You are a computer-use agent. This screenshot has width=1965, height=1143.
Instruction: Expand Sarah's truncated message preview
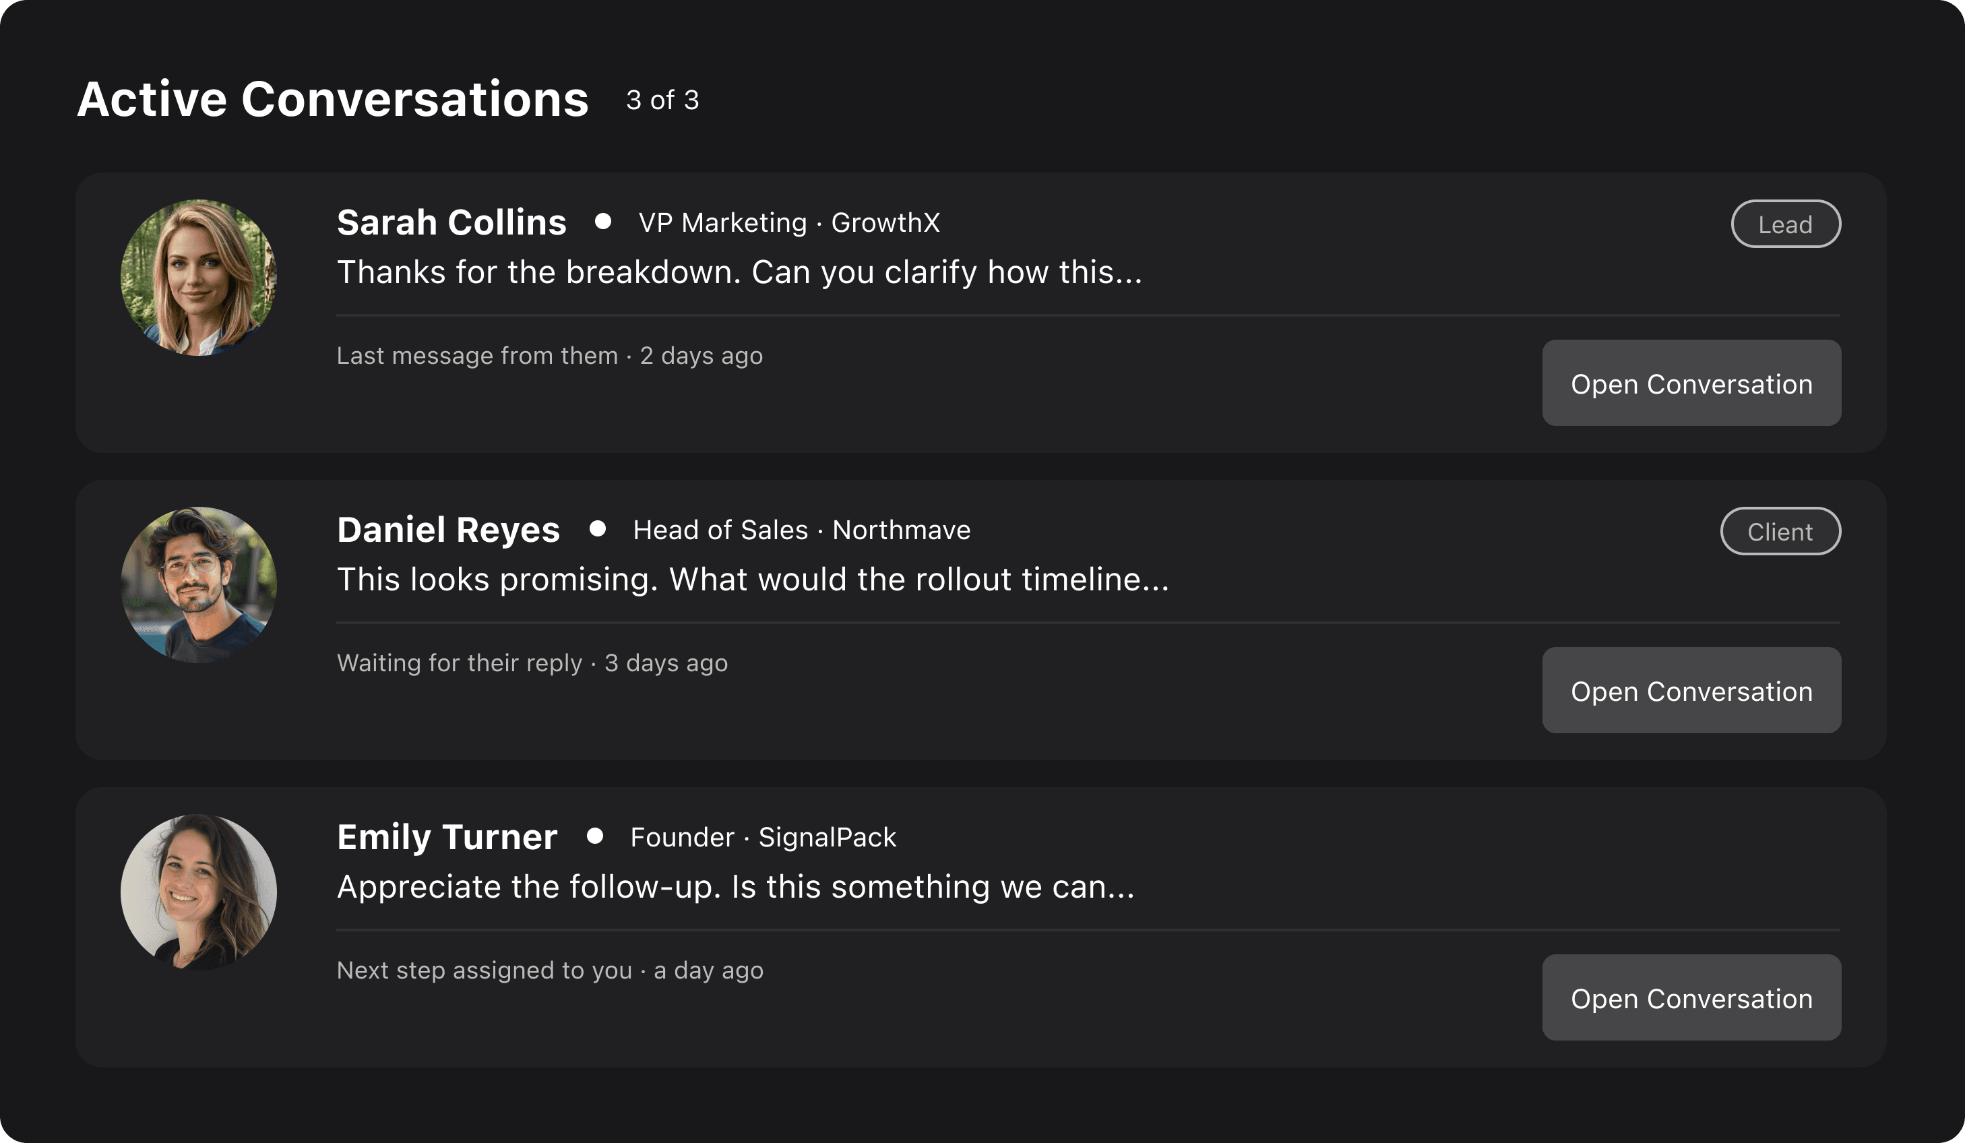tap(739, 272)
